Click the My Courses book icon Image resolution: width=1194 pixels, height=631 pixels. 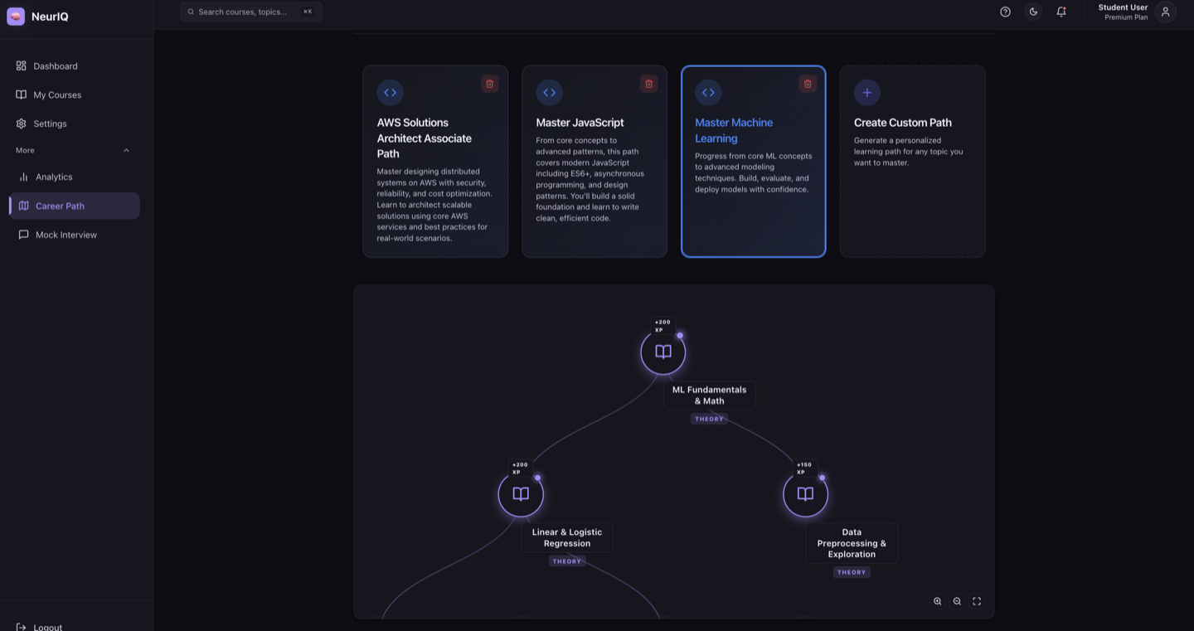pos(22,95)
